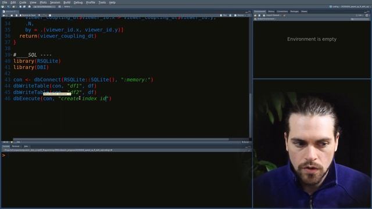The height and width of the screenshot is (209, 372).
Task: Open the Debug menu
Action: click(78, 2)
